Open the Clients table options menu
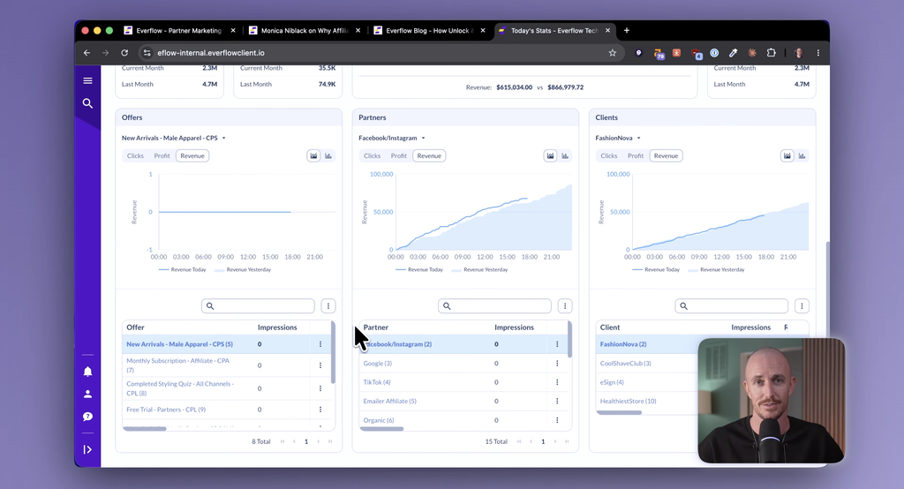 pyautogui.click(x=802, y=306)
